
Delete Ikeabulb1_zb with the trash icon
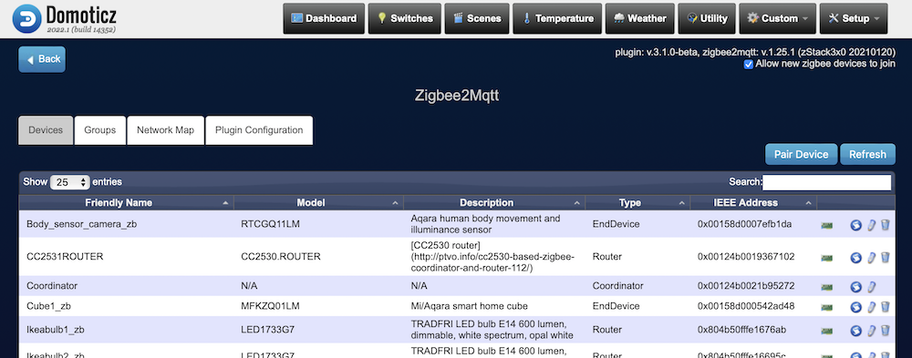(886, 331)
